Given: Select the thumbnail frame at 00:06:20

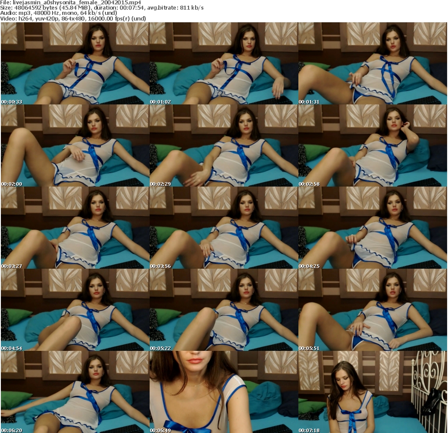Looking at the screenshot, I should [x=75, y=392].
